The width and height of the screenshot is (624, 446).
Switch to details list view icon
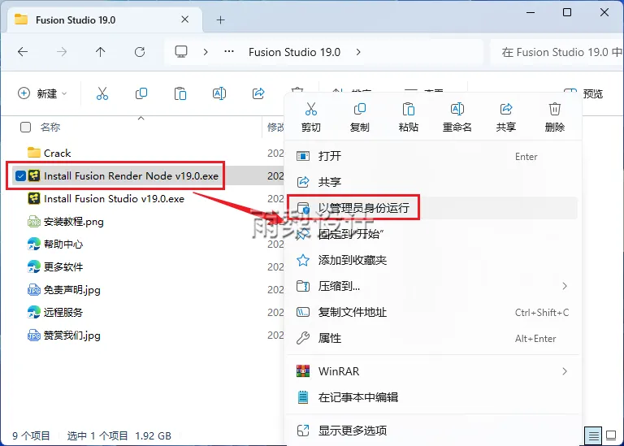pos(593,435)
